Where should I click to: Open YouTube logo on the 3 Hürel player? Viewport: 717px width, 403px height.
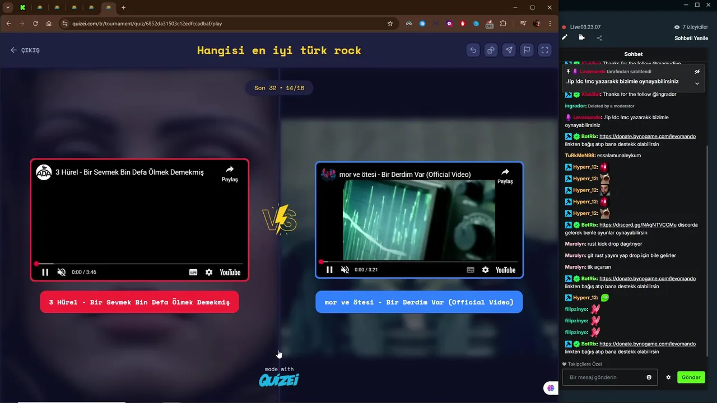[x=230, y=272]
